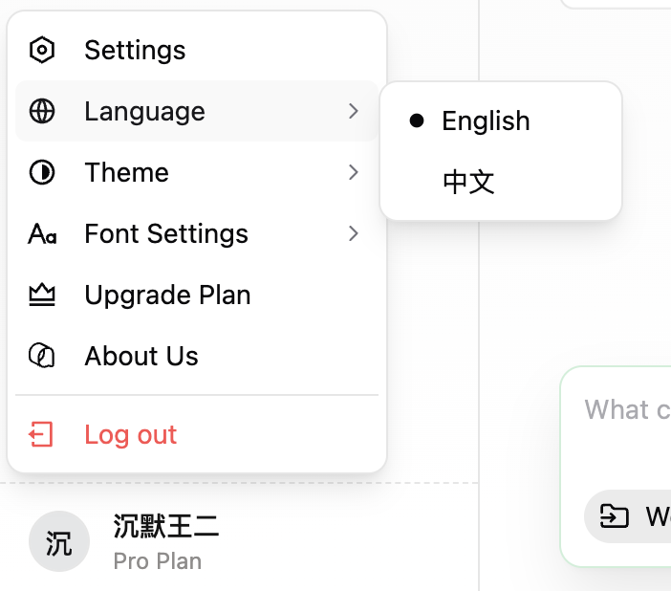The height and width of the screenshot is (591, 671).
Task: Click the red Log out arrow icon
Action: coord(42,435)
